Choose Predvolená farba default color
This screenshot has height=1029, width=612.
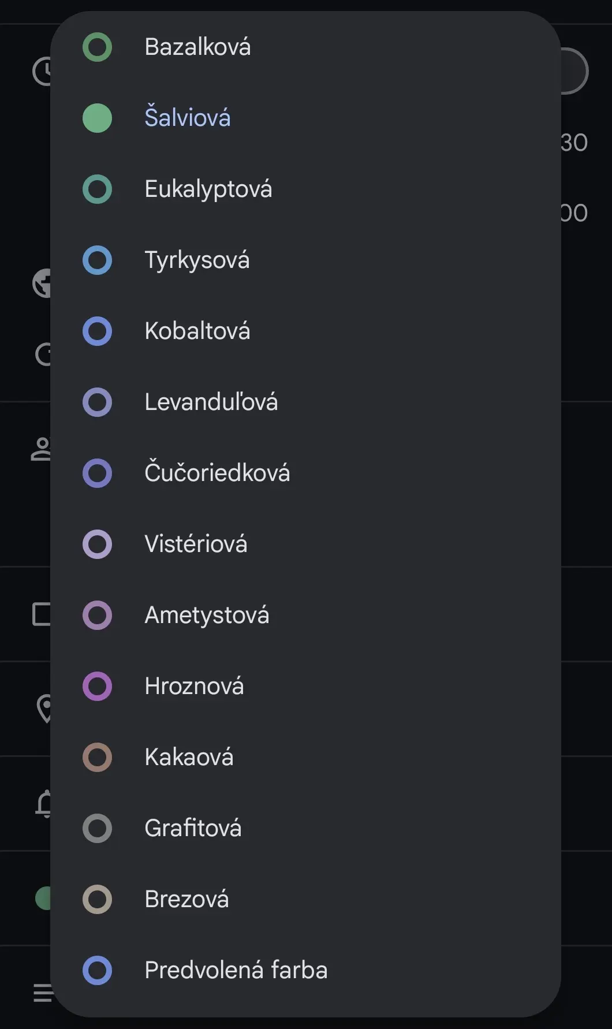coord(305,970)
